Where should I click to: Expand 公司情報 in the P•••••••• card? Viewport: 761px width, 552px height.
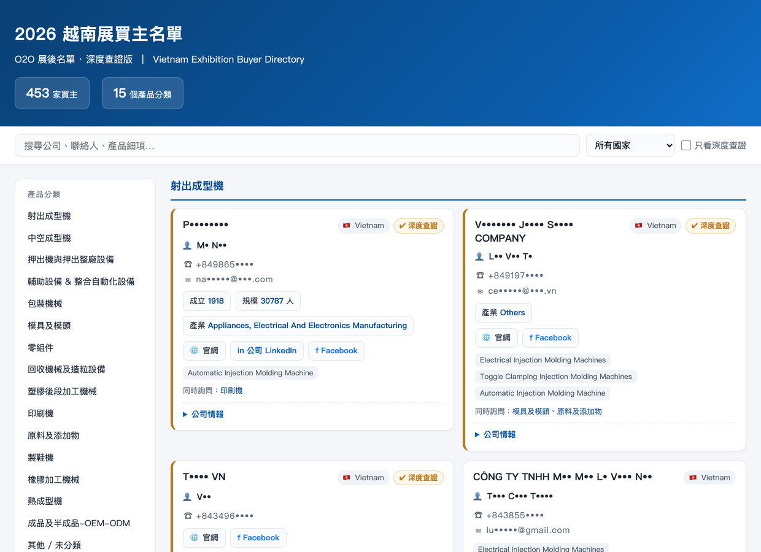[203, 415]
